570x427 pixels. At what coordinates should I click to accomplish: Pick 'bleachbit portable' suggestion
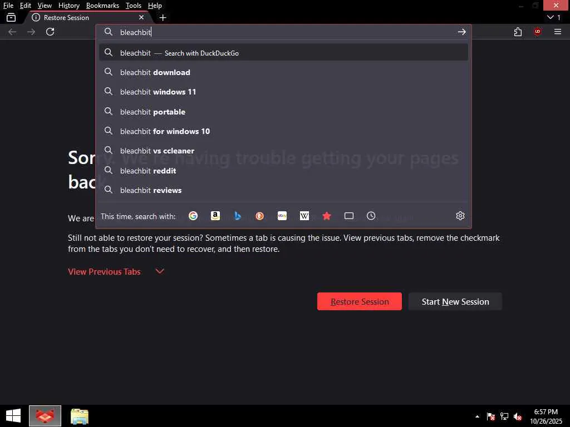283,112
